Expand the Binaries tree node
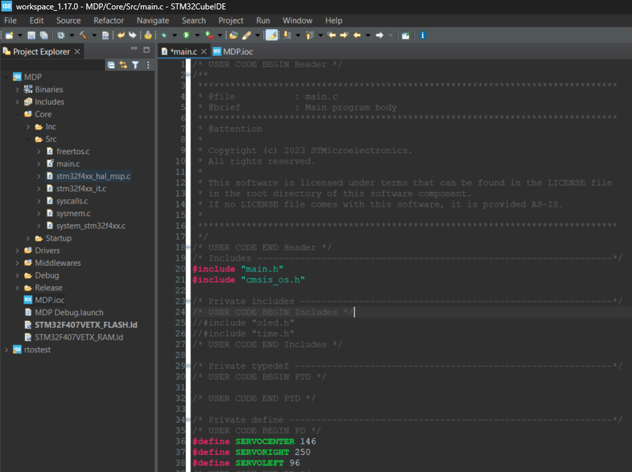This screenshot has height=472, width=632. pos(17,90)
